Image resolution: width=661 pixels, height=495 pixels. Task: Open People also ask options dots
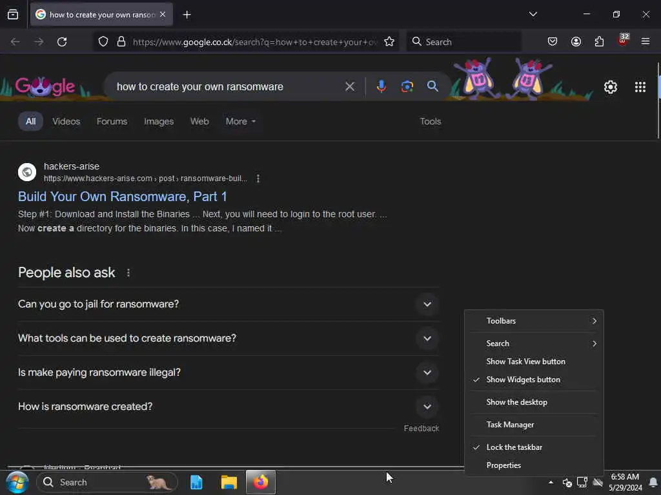tap(128, 273)
